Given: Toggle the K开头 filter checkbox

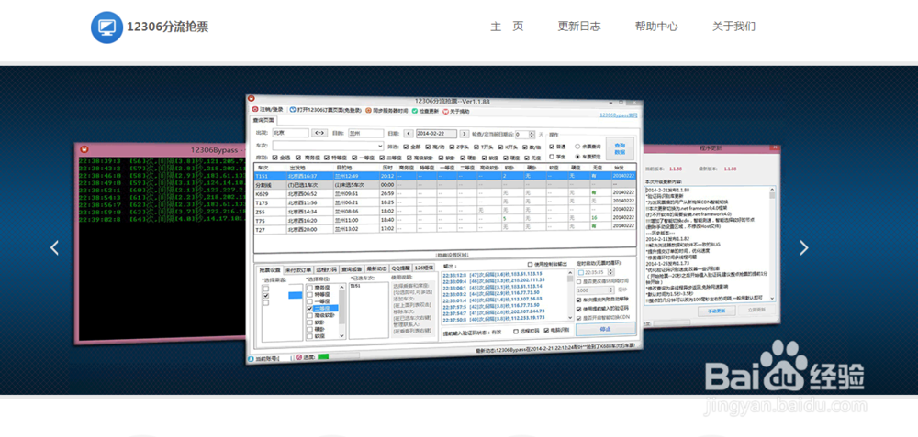Looking at the screenshot, I should [502, 147].
